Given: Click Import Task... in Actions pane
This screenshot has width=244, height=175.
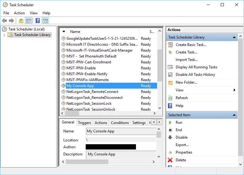Looking at the screenshot, I should tap(187, 60).
